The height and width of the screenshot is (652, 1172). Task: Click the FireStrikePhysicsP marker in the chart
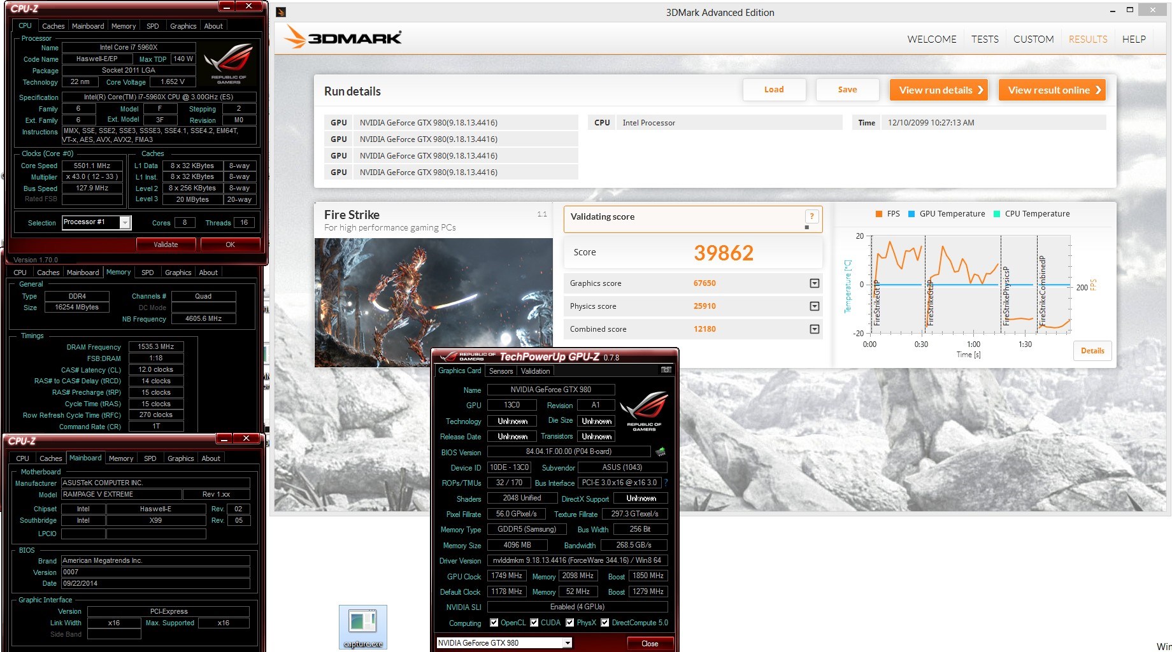pyautogui.click(x=1005, y=296)
